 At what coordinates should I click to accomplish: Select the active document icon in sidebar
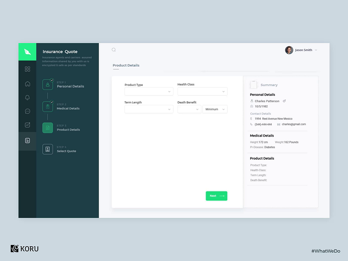(x=27, y=140)
